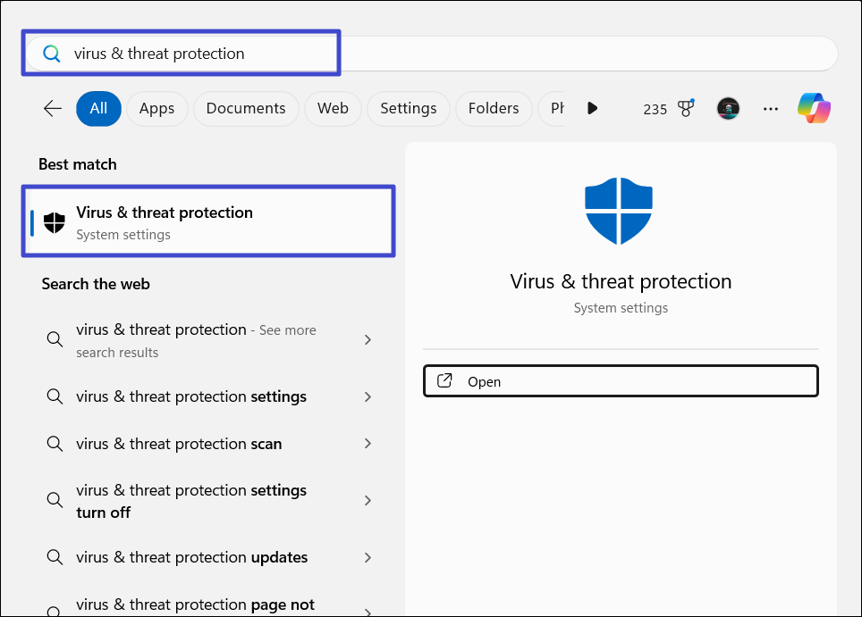Screen dimensions: 862x617
Task: Open the Virus & threat protection best match
Action: click(207, 222)
